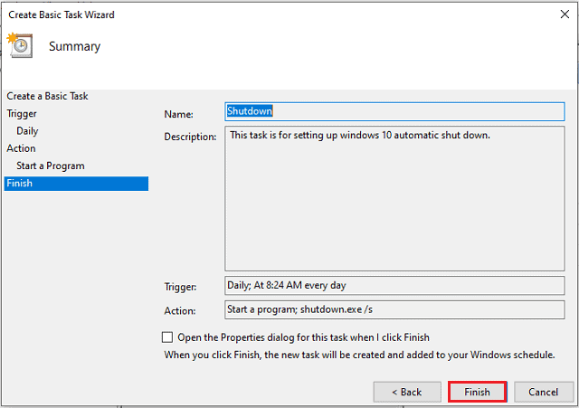Cancel the task wizard

coord(543,392)
